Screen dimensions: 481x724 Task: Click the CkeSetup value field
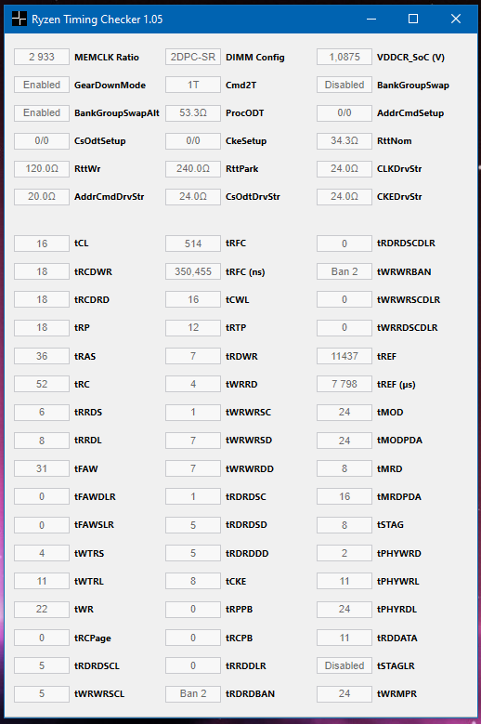(x=193, y=140)
